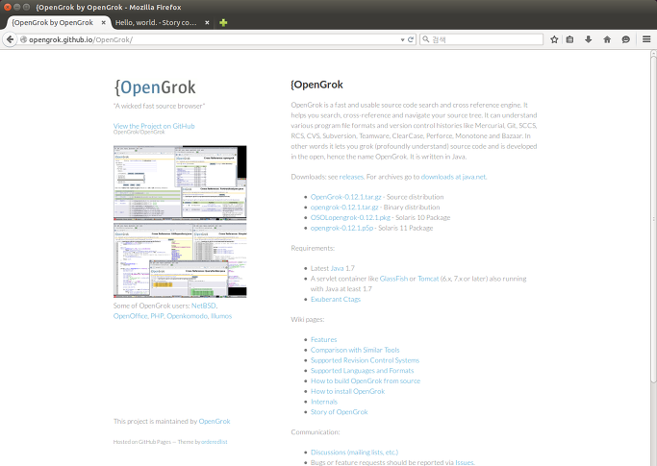The height and width of the screenshot is (466, 657).
Task: Open the orderedlist theme link
Action: 215,442
